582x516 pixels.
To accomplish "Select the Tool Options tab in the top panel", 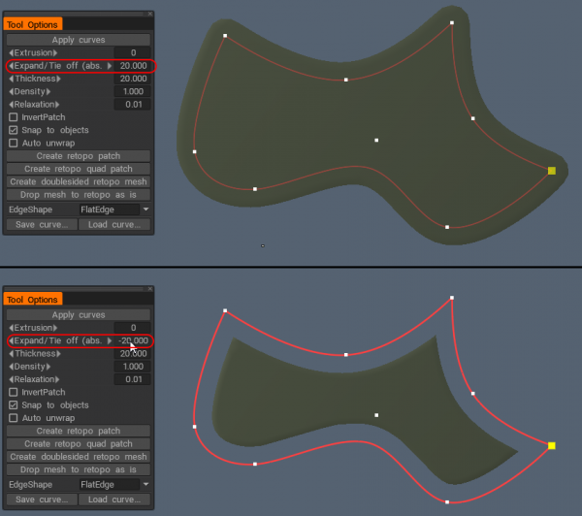I will [34, 24].
